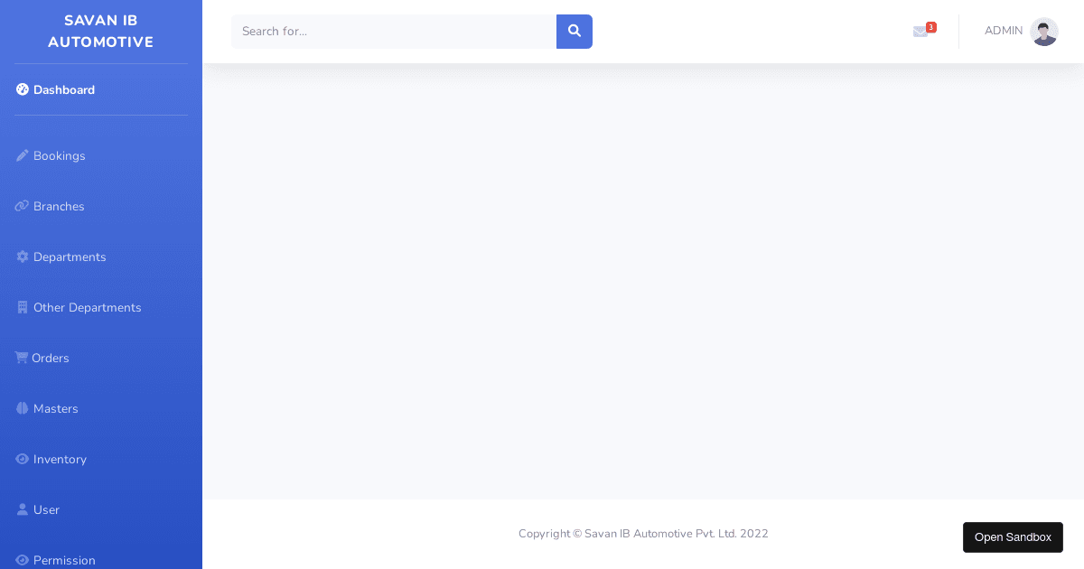This screenshot has height=569, width=1084.
Task: Open the Permission menu item
Action: 64,560
